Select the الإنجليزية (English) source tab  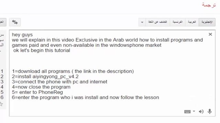click(x=207, y=22)
